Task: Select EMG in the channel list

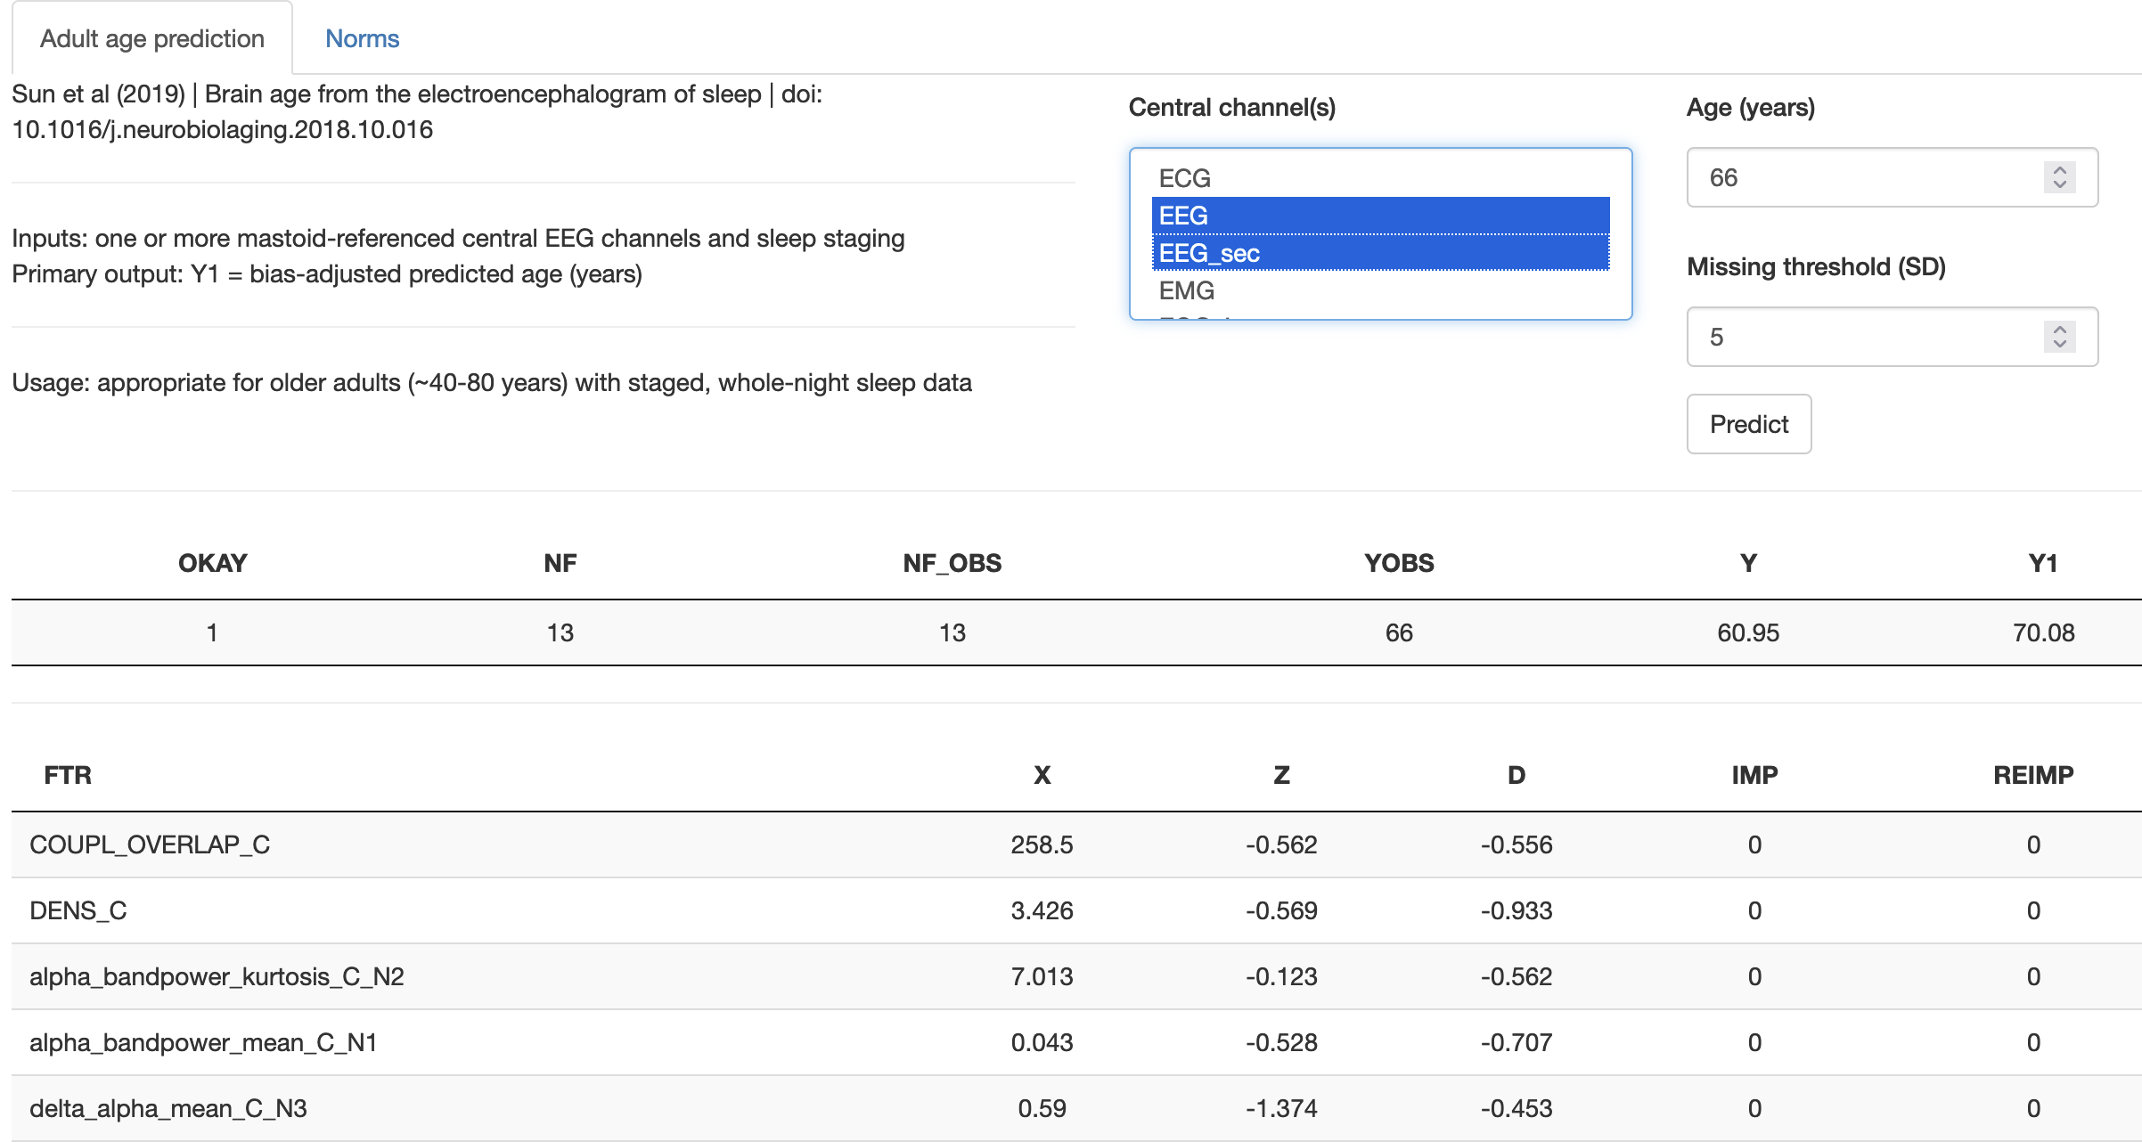Action: 1186,290
